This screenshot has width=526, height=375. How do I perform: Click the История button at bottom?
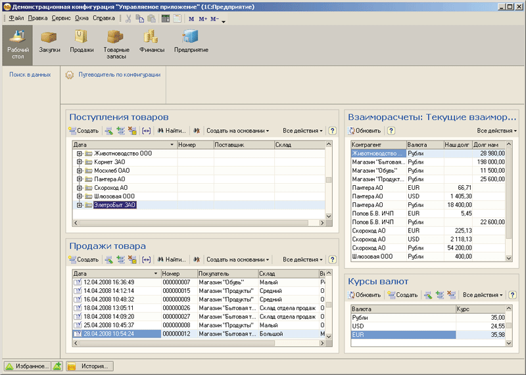[89, 366]
